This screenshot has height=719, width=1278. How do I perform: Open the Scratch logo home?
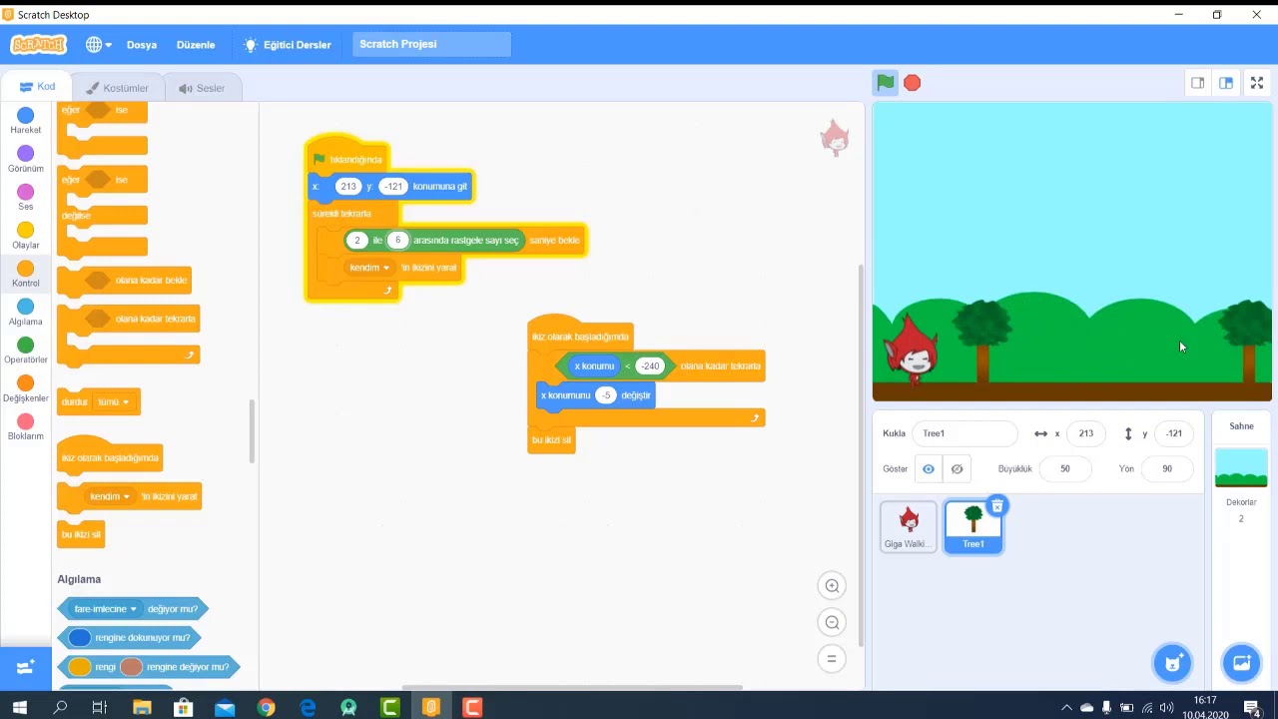pos(38,44)
